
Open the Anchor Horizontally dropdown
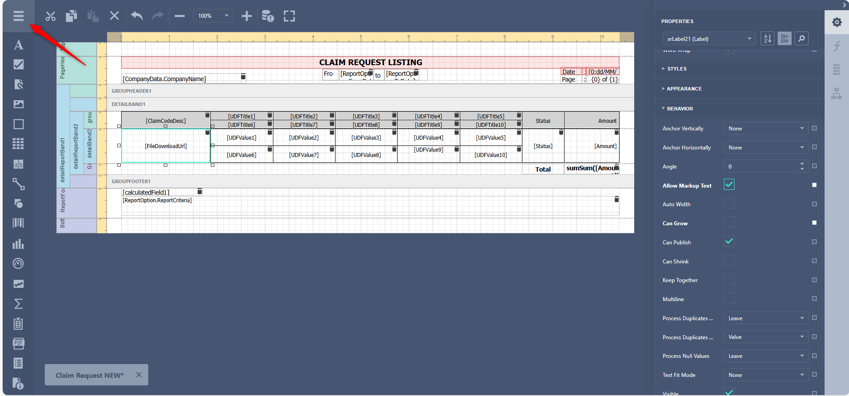point(766,147)
